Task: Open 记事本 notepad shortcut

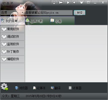Action: (39, 88)
